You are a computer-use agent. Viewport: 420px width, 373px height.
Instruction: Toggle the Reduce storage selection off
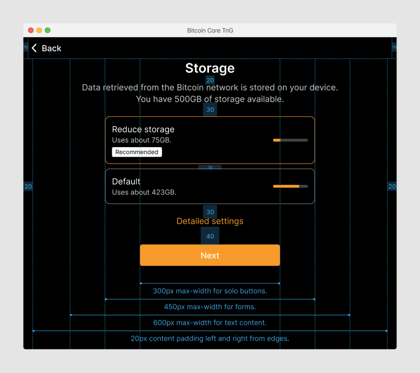tap(210, 140)
